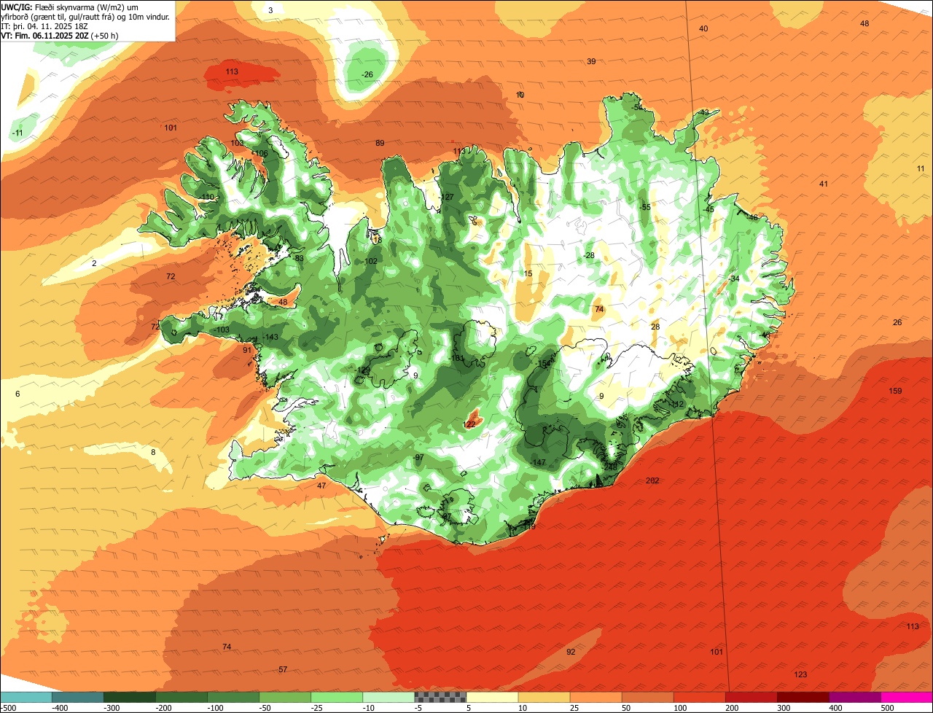The image size is (933, 713).
Task: Click the '-26' value in the green patch north
Action: (x=367, y=75)
